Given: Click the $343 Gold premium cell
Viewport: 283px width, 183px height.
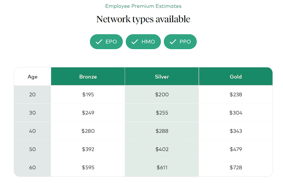Looking at the screenshot, I should click(x=236, y=131).
